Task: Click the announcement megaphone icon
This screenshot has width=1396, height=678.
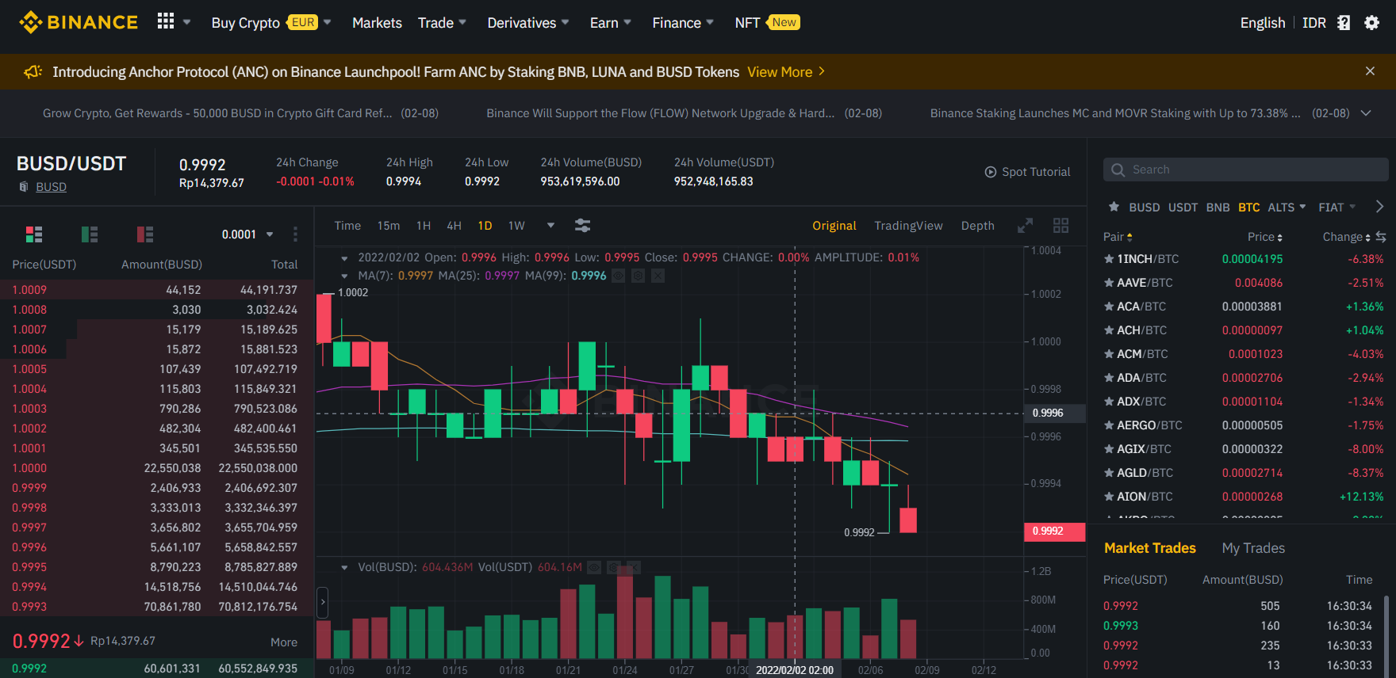Action: coord(33,72)
